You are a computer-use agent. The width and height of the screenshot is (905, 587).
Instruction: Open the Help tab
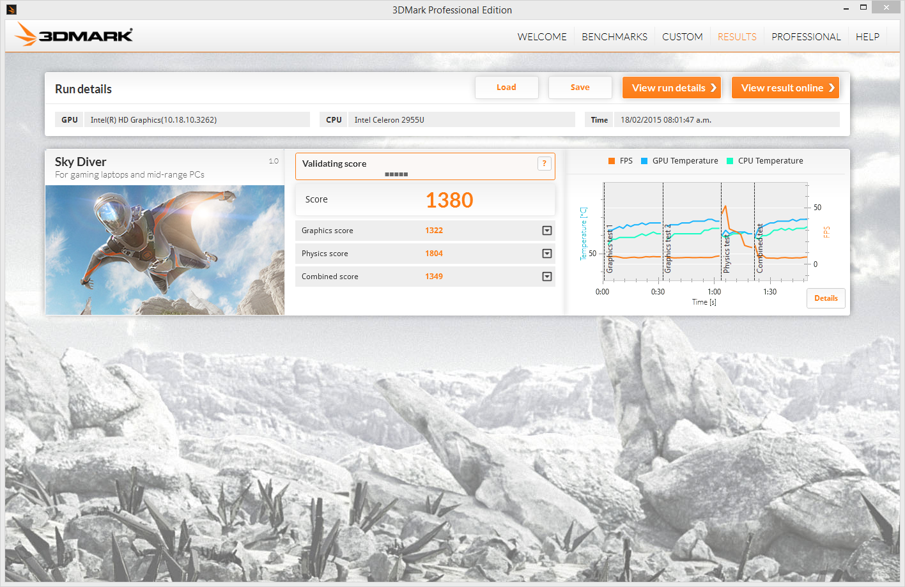[867, 37]
